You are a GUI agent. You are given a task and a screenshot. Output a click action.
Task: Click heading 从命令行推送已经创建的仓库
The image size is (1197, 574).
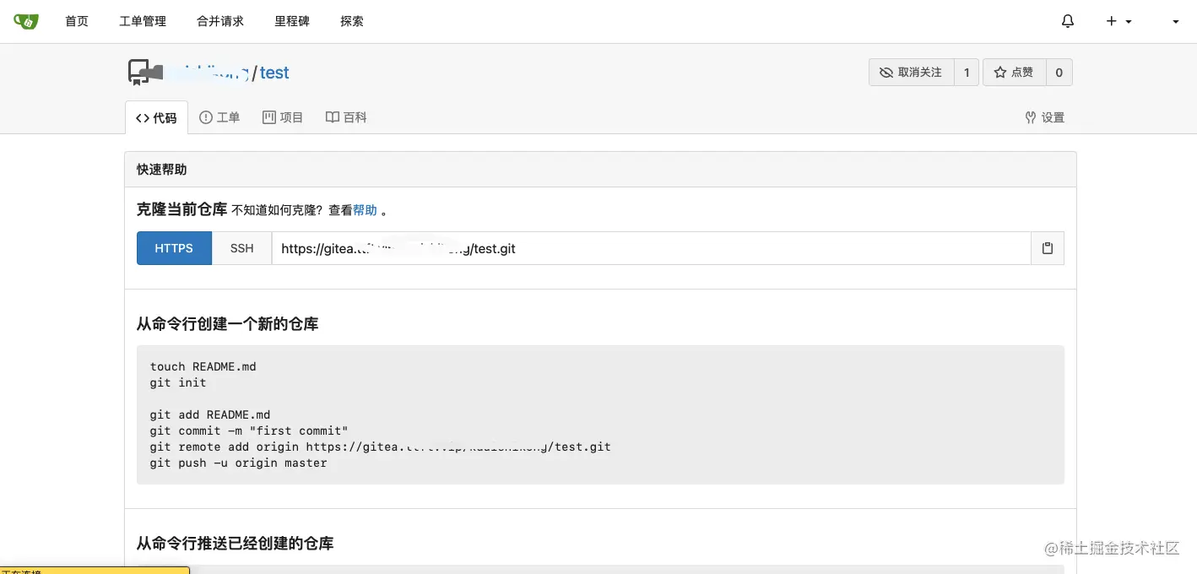pos(236,544)
